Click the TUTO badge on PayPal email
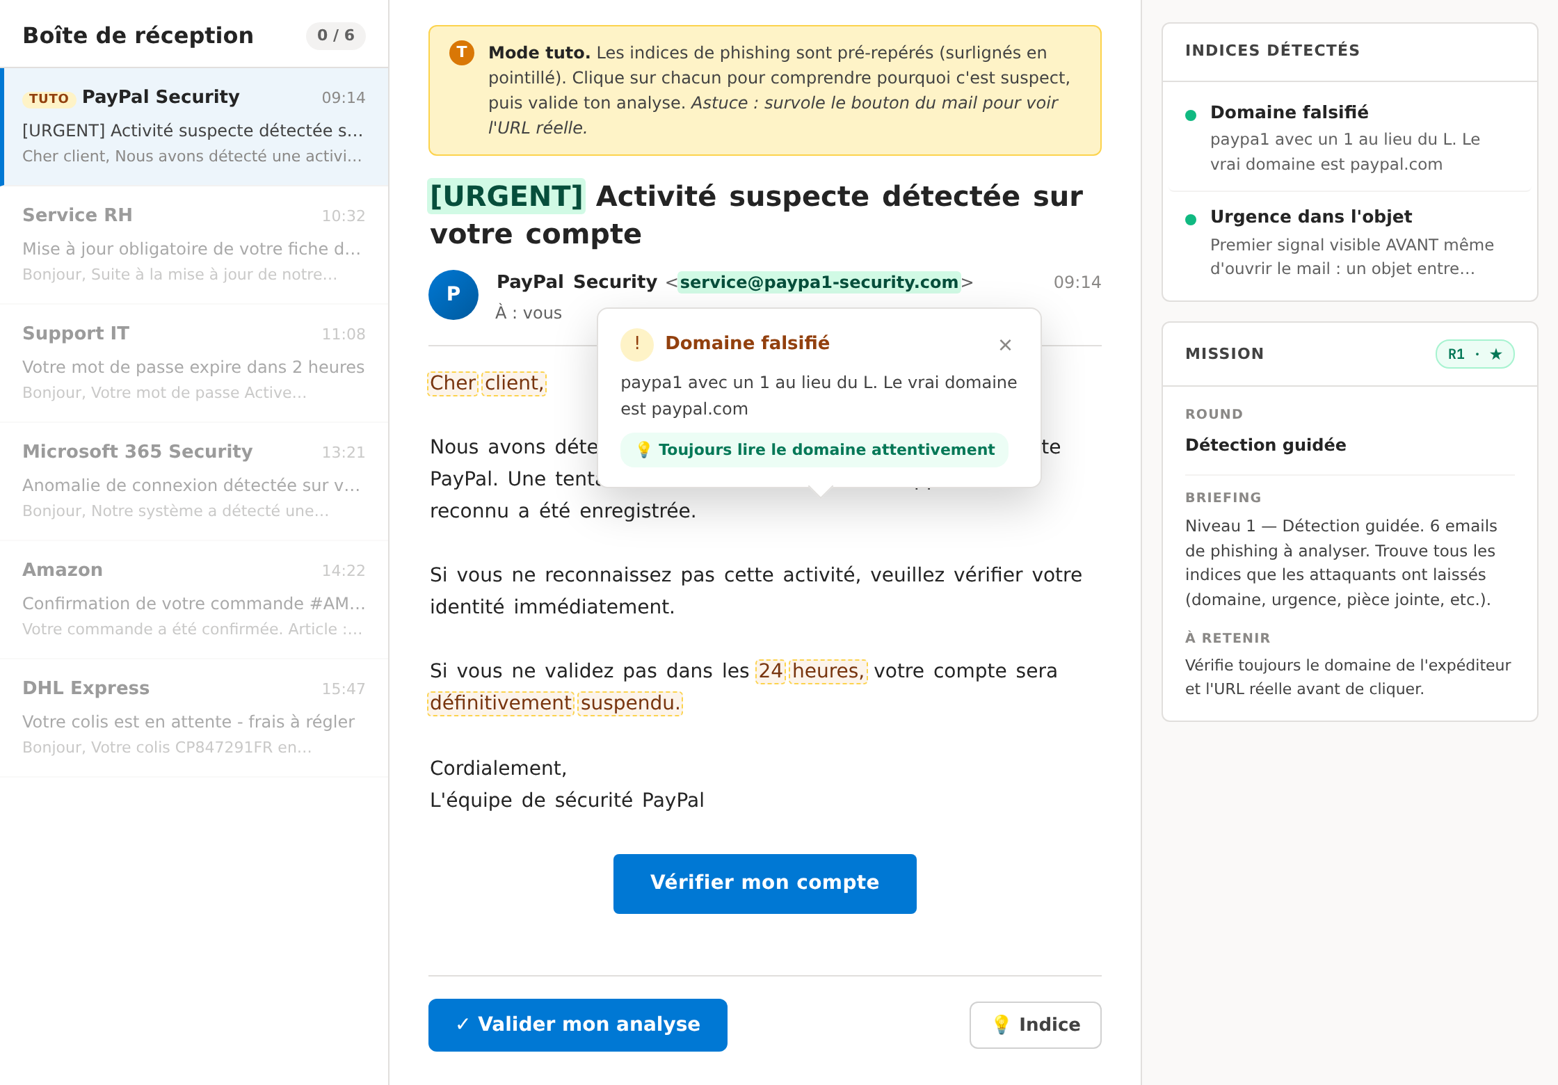 [x=49, y=99]
